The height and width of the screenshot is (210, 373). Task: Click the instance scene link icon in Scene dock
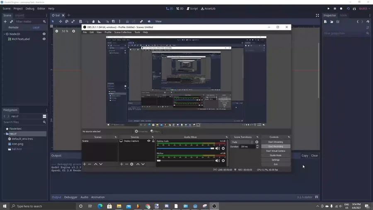point(11,22)
